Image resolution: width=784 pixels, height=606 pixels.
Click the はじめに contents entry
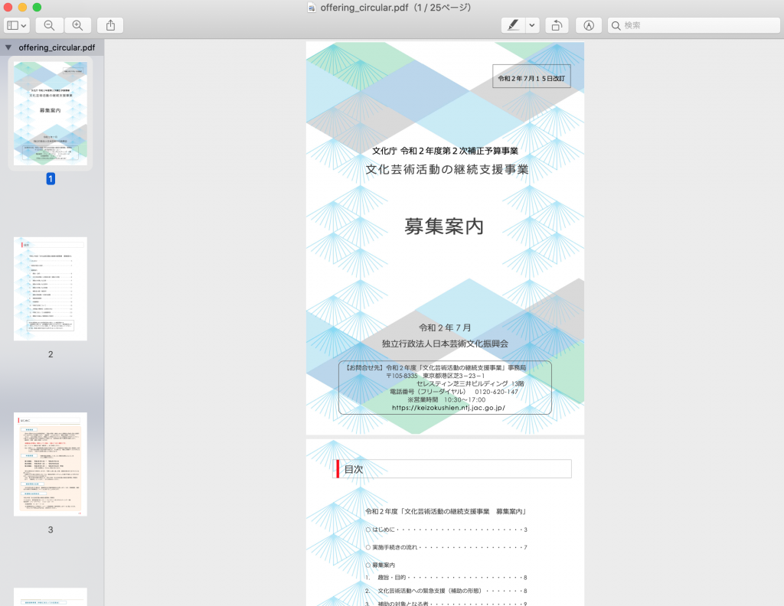coord(446,529)
